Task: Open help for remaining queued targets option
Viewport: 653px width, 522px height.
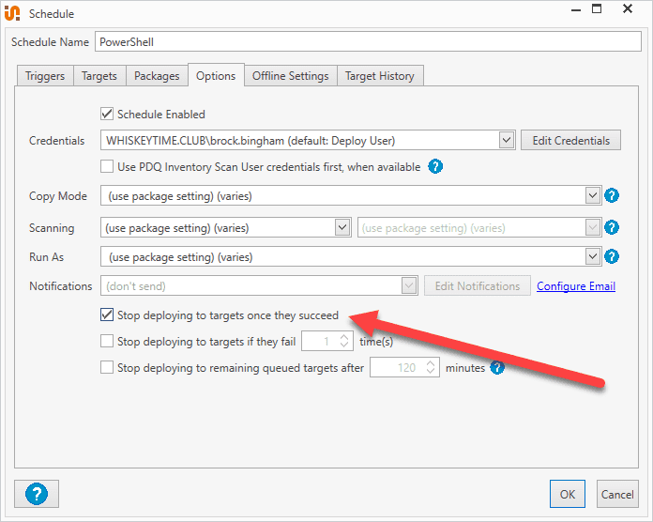Action: 497,367
